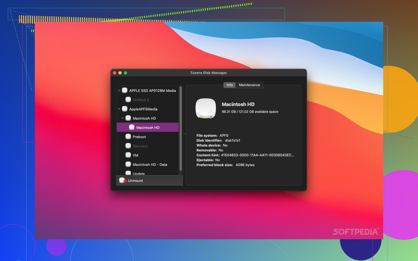Click the pane divider handle

pos(184,134)
